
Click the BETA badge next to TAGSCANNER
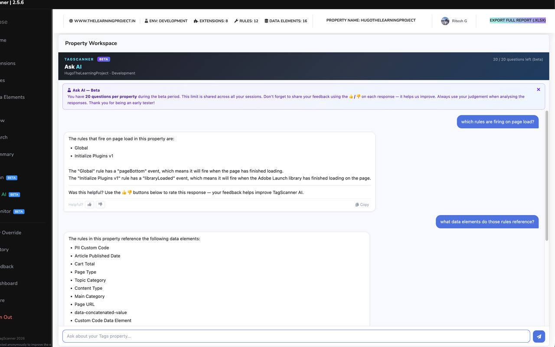click(104, 59)
